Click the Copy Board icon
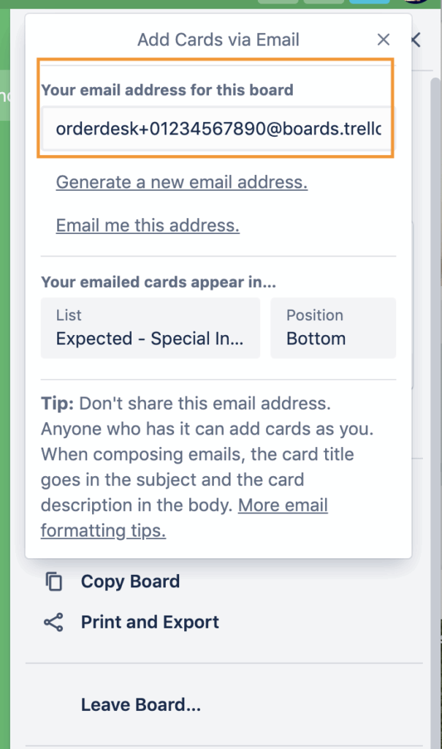Viewport: 442px width, 749px height. [x=53, y=581]
